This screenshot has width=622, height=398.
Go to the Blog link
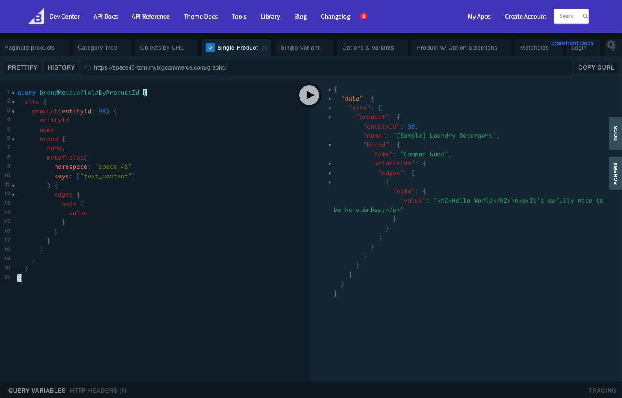tap(300, 17)
